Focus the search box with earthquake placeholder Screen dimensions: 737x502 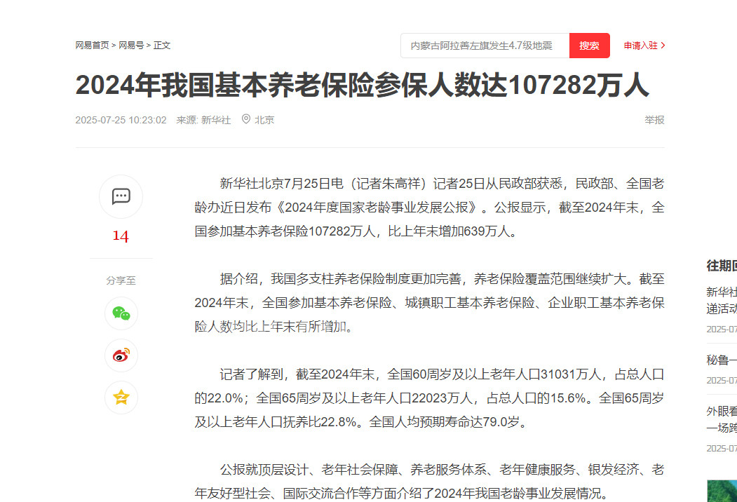coord(484,46)
